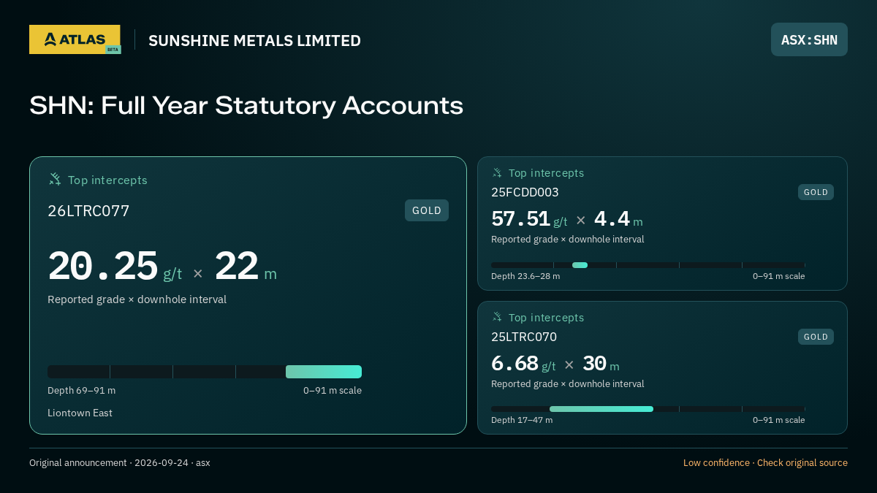Screen dimensions: 877x493
Task: Click the GOLD tag on 25LTRC070
Action: click(x=816, y=337)
